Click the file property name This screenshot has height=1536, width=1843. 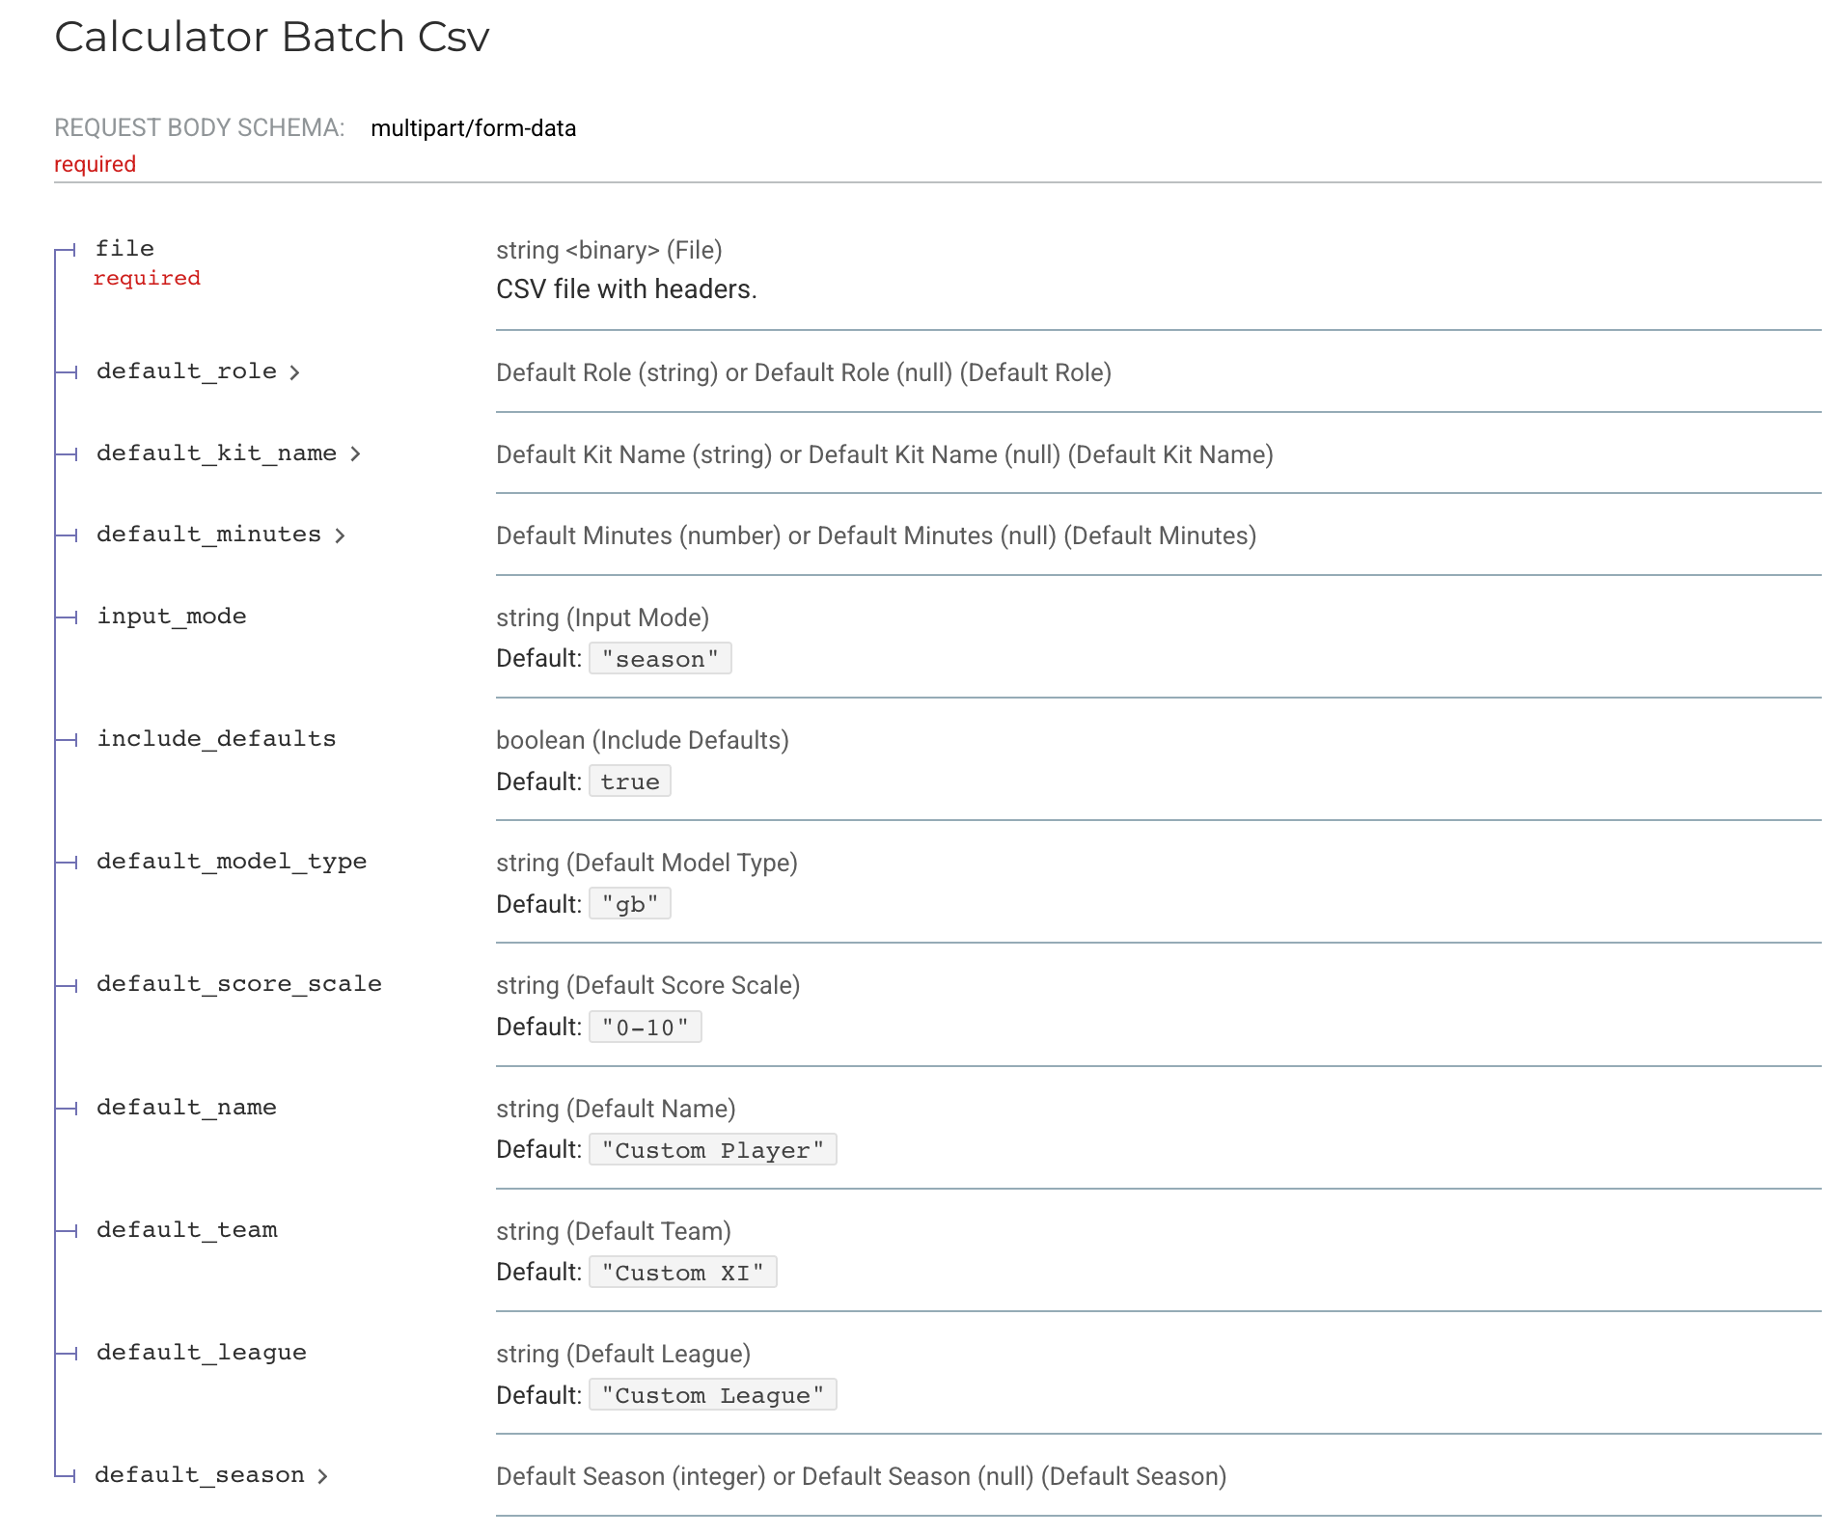tap(124, 249)
